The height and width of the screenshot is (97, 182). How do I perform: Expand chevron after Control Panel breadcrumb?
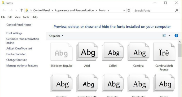[52, 10]
